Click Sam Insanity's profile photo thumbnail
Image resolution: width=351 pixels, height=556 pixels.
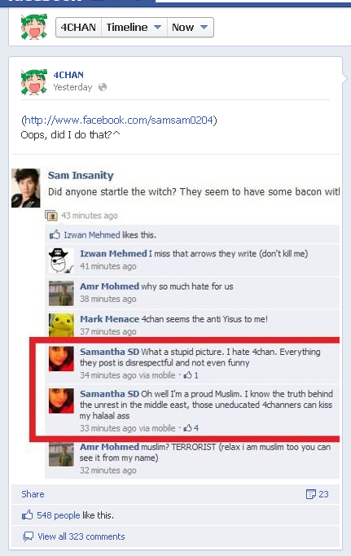click(25, 188)
